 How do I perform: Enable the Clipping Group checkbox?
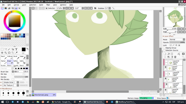click(164, 48)
